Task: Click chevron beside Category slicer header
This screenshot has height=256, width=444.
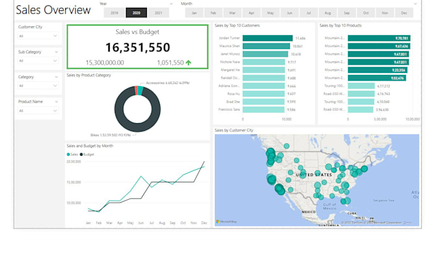Action: (x=56, y=77)
